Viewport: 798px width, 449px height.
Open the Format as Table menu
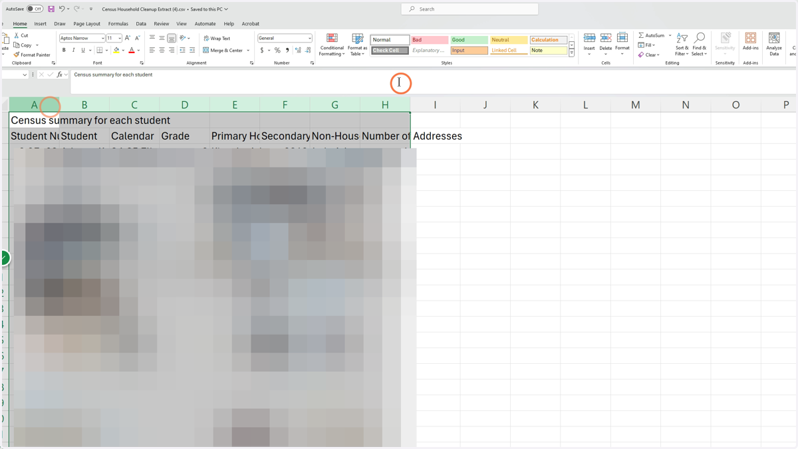point(357,44)
